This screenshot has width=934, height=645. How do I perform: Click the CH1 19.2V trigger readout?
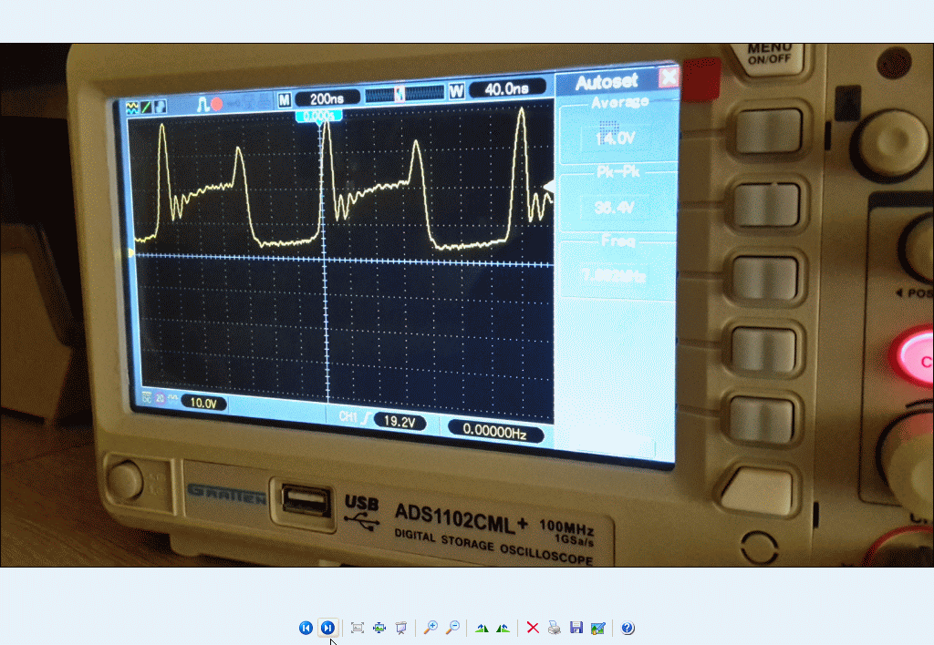coord(400,422)
